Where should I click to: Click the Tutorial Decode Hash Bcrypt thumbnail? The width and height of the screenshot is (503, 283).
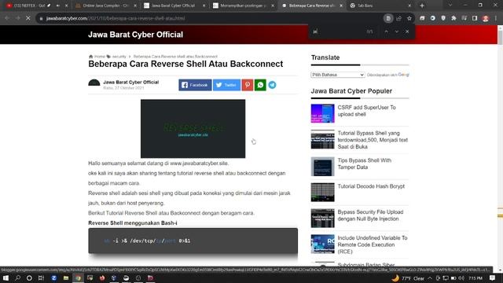322,193
